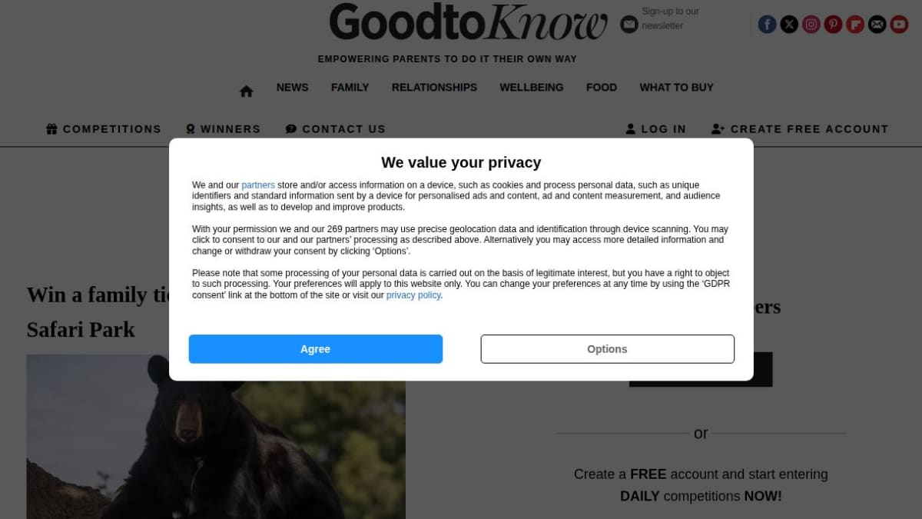Open the Facebook social icon
The width and height of the screenshot is (922, 519).
coord(767,25)
